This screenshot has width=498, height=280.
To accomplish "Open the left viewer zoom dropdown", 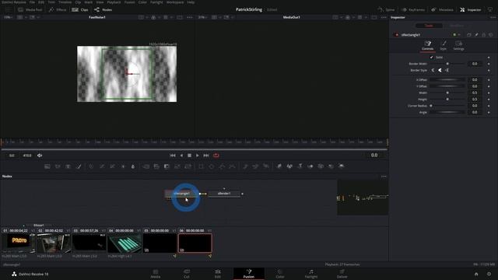I will coord(8,17).
